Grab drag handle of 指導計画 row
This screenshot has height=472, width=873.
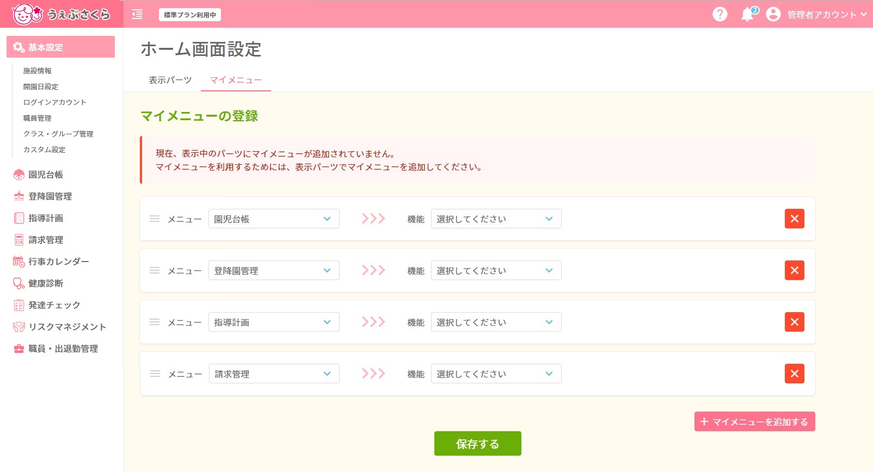[x=155, y=322]
